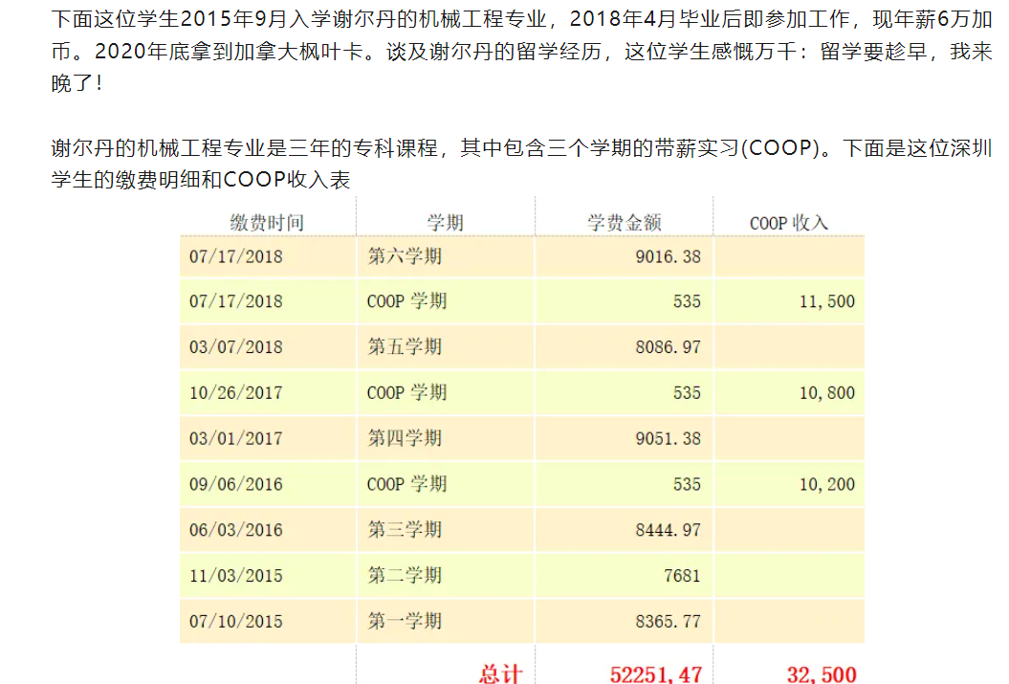Select the 07/10/2015 date cell

[235, 622]
